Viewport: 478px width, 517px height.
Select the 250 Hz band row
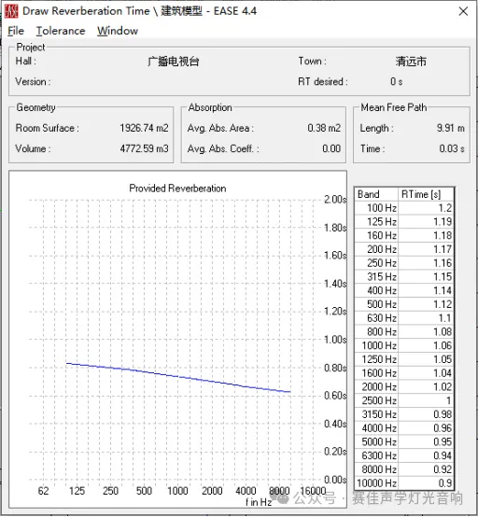pyautogui.click(x=404, y=263)
